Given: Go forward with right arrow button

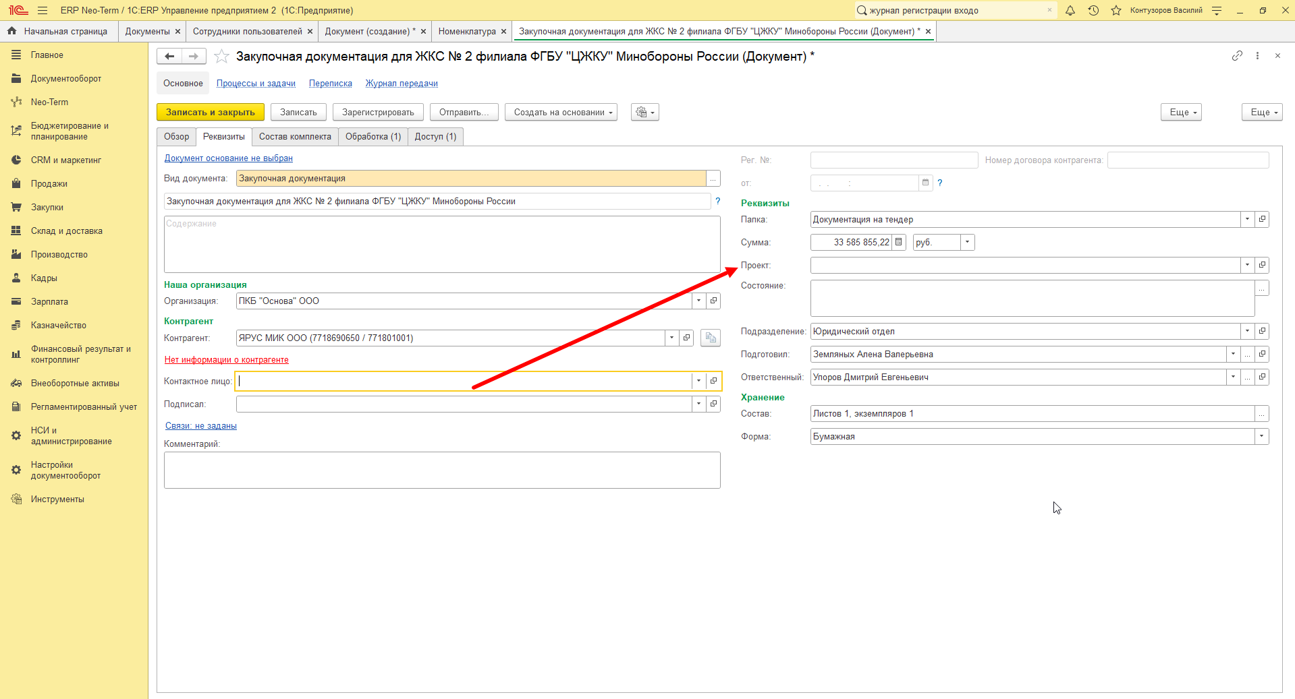Looking at the screenshot, I should [194, 57].
